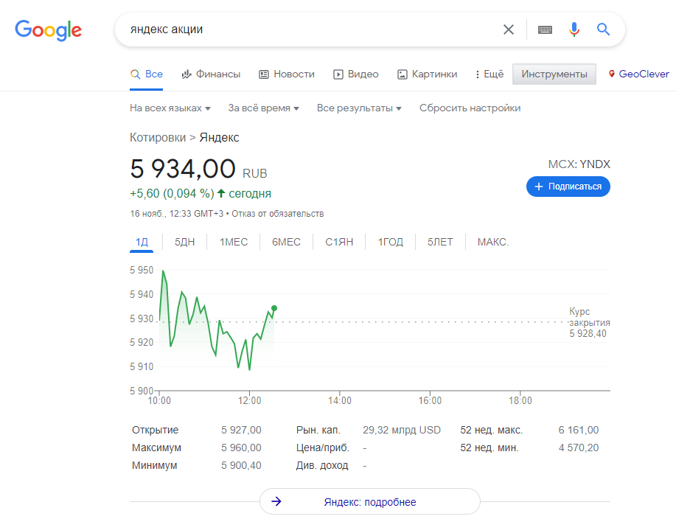676x519 pixels.
Task: Open the 'Финансы' tab
Action: (x=211, y=74)
